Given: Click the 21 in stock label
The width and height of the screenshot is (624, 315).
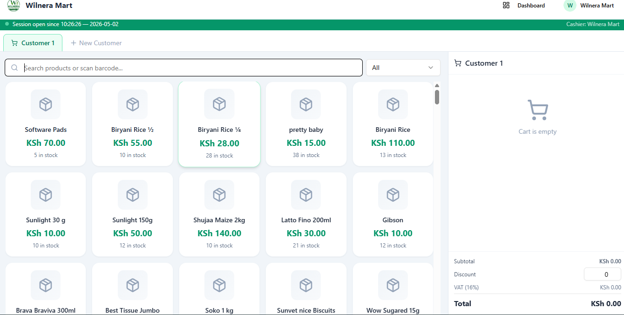Looking at the screenshot, I should 306,246.
